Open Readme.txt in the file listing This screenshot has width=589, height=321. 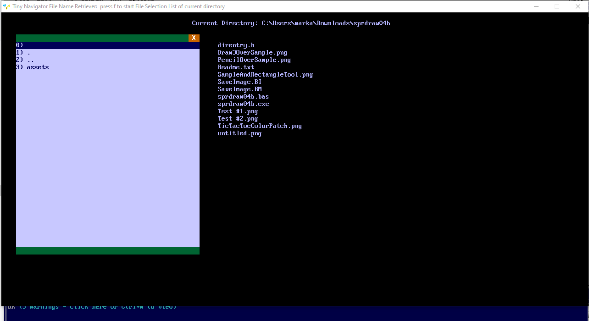click(236, 67)
